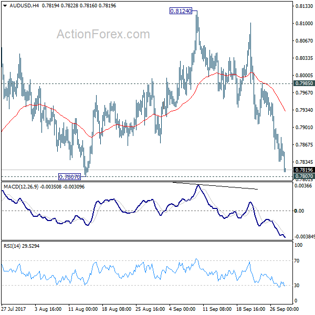Viewport: 315px width, 315px height.
Task: Click the current price 0.78196 axis marker
Action: click(304, 170)
